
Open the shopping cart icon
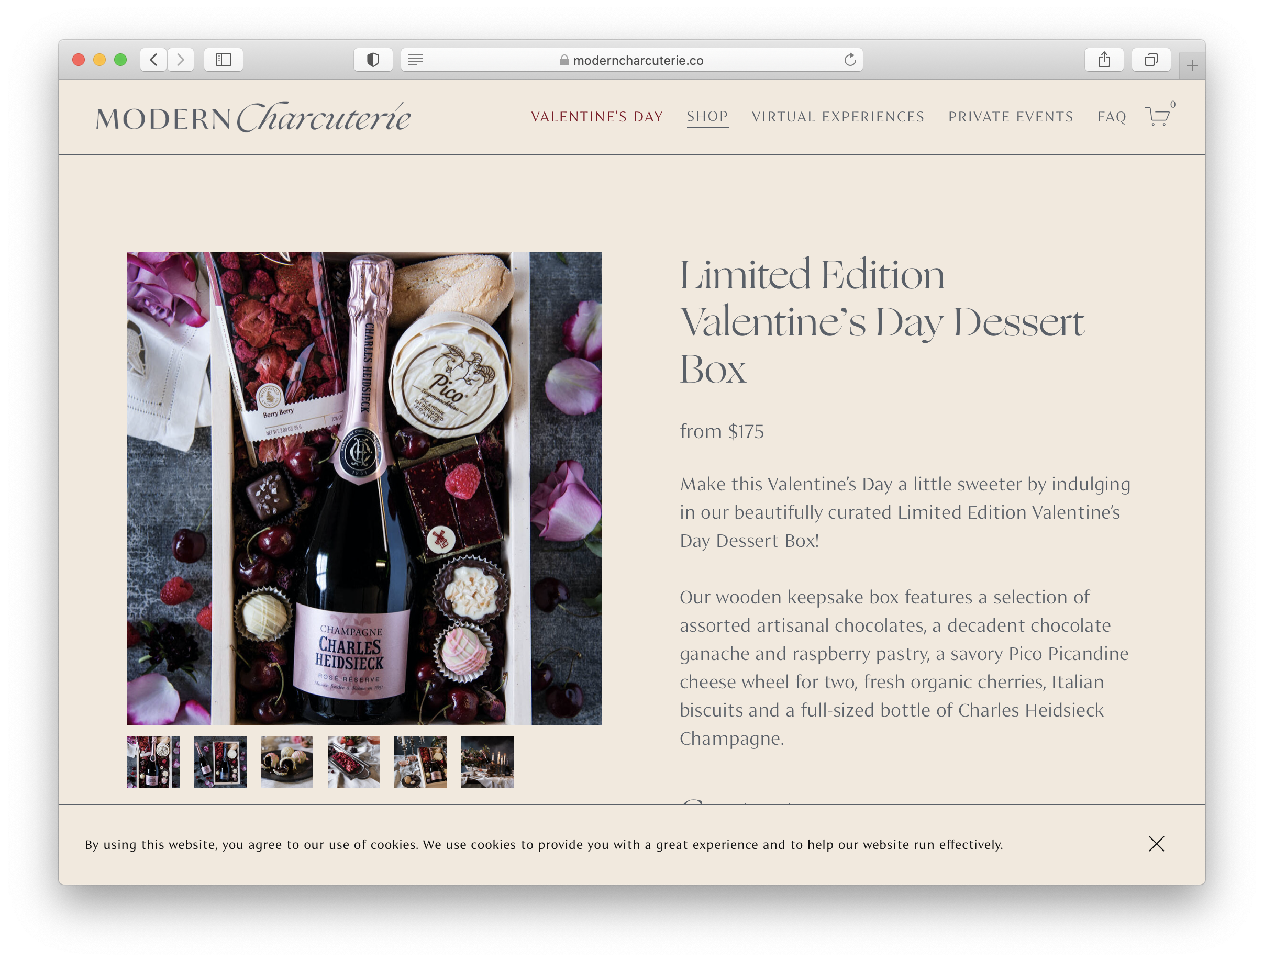[x=1159, y=115]
